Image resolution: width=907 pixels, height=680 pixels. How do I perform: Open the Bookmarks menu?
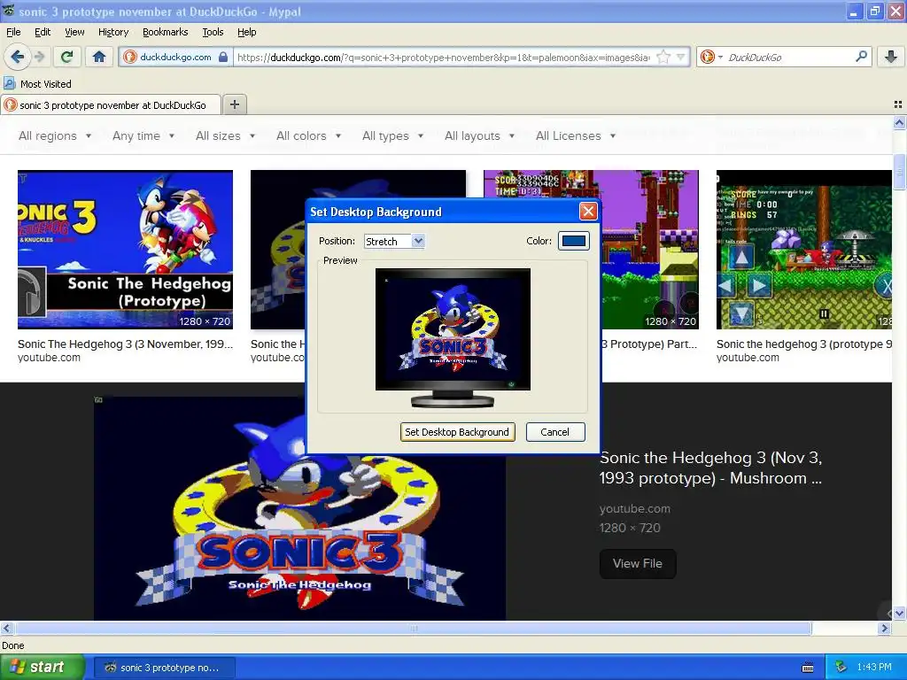165,33
